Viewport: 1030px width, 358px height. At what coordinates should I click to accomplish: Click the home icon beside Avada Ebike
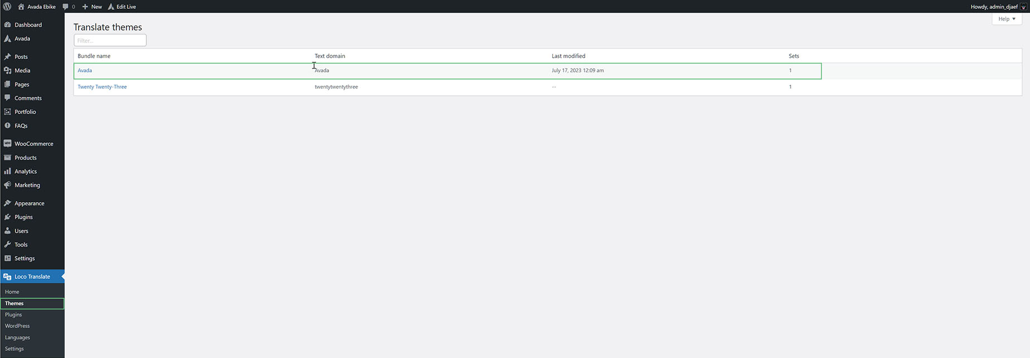pos(21,7)
